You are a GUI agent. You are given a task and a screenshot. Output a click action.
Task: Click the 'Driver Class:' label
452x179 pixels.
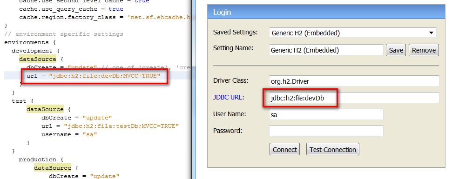click(x=230, y=80)
